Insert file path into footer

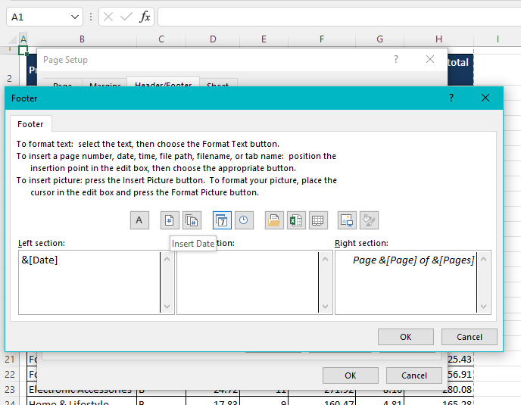tap(274, 220)
